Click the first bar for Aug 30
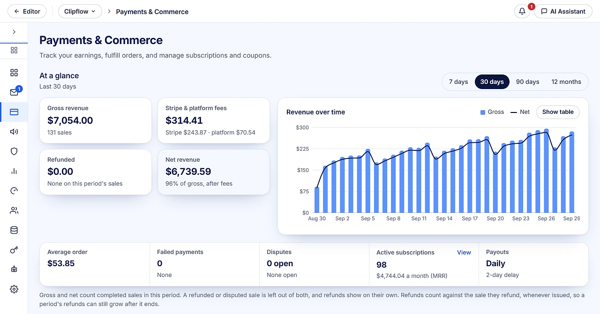Screen dimensions: 600x314 click(x=317, y=200)
